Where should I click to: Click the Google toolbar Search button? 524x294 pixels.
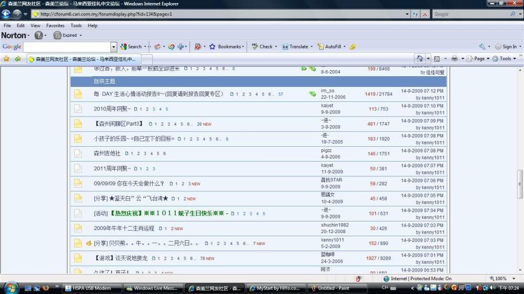[x=131, y=47]
